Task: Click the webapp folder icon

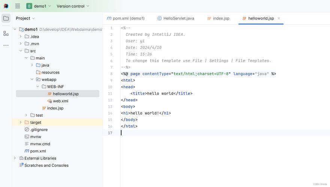Action: pos(38,79)
